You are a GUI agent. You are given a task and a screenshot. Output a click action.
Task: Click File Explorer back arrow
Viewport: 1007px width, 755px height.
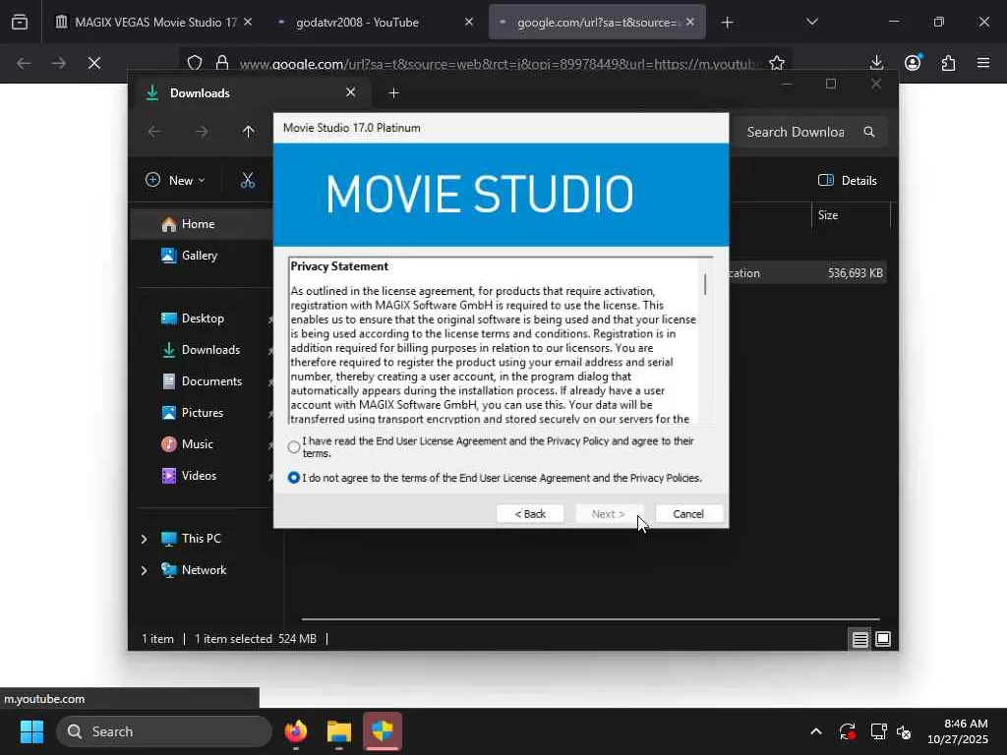point(154,132)
